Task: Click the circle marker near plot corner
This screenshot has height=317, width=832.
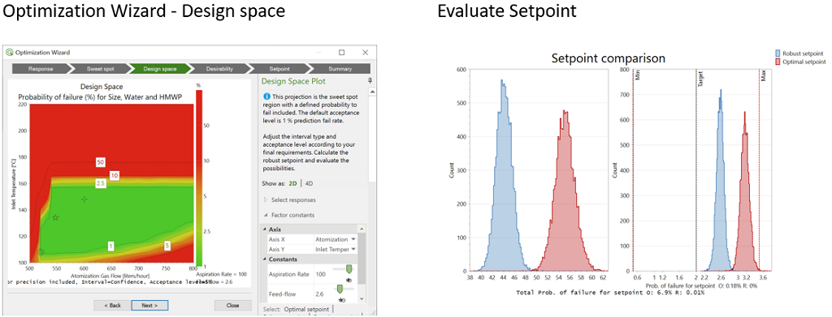Action: [41, 252]
